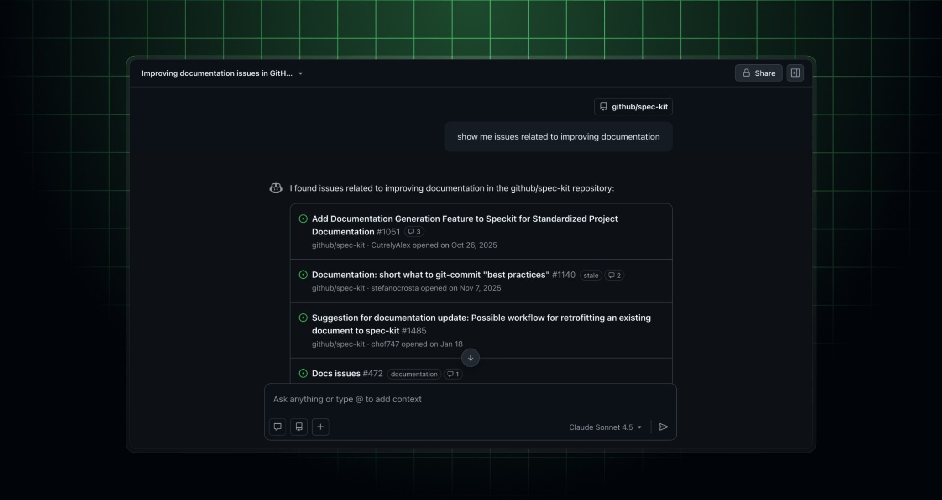Click the 2 comments badge on #1140
942x500 pixels.
(x=614, y=275)
